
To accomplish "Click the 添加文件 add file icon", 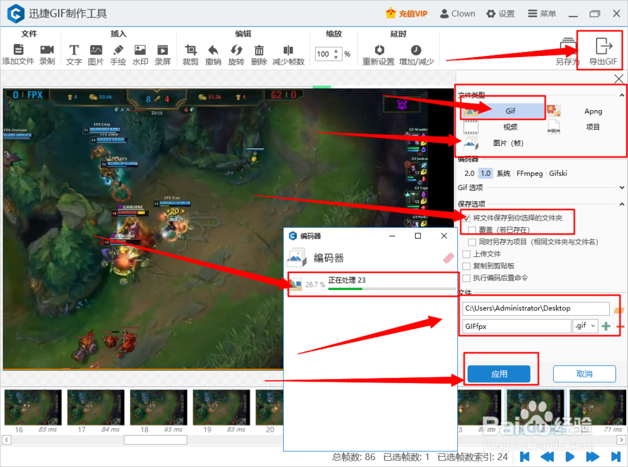I will point(18,50).
